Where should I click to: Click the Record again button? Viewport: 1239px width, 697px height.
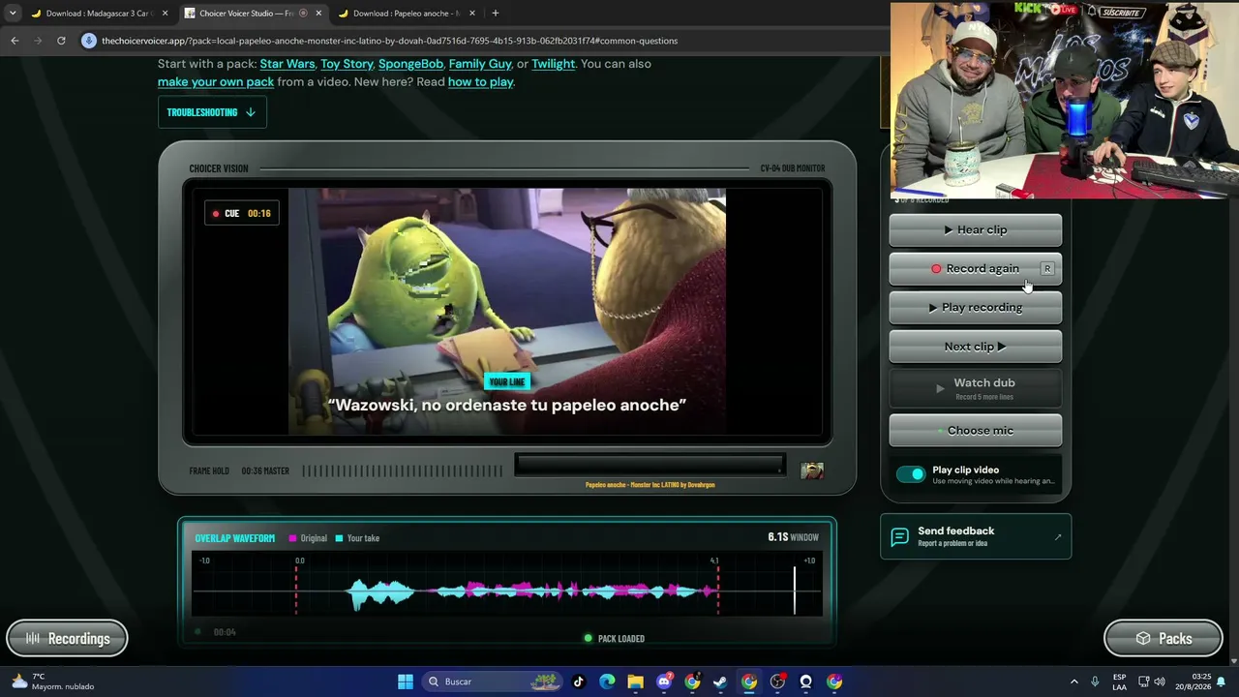976,269
